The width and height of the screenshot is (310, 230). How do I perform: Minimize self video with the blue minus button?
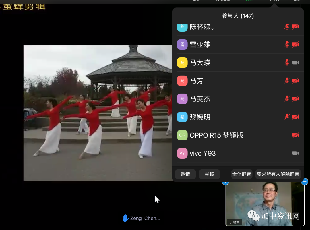(305, 181)
